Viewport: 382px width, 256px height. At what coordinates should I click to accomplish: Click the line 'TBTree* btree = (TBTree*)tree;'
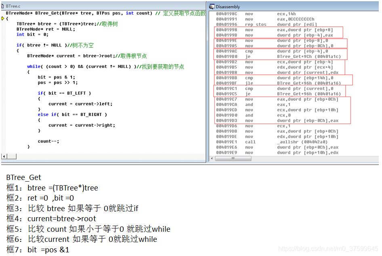[x=67, y=24]
